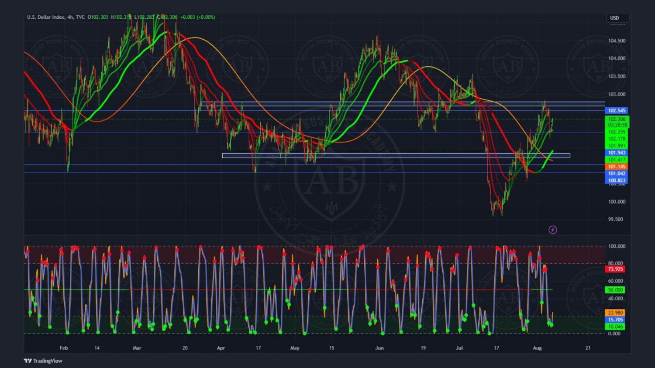Select the Jun date on time axis
The image size is (655, 368).
coord(379,348)
